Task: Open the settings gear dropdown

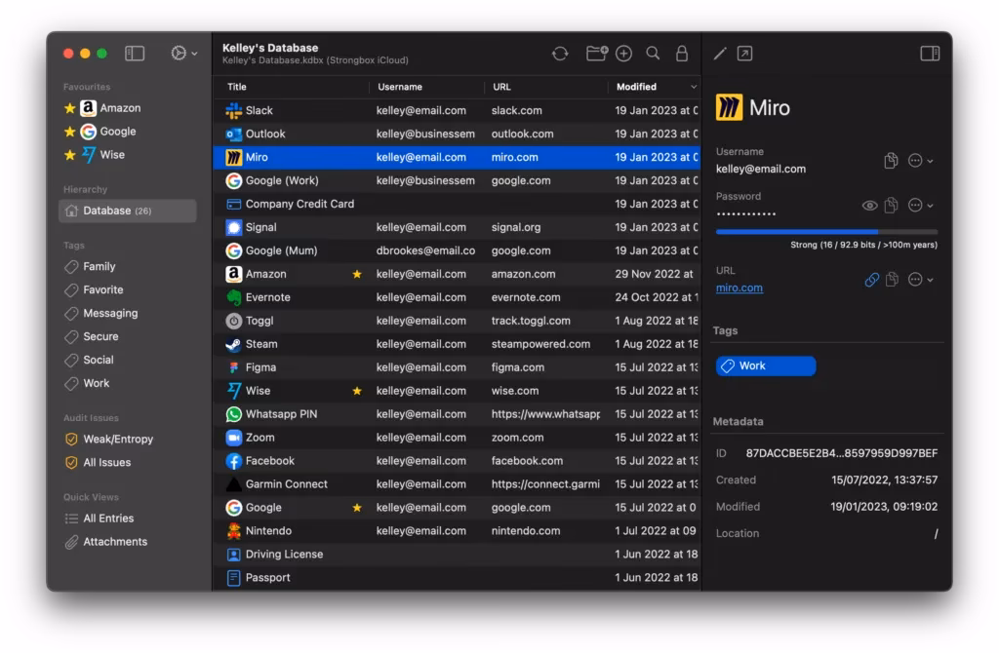Action: click(x=183, y=54)
